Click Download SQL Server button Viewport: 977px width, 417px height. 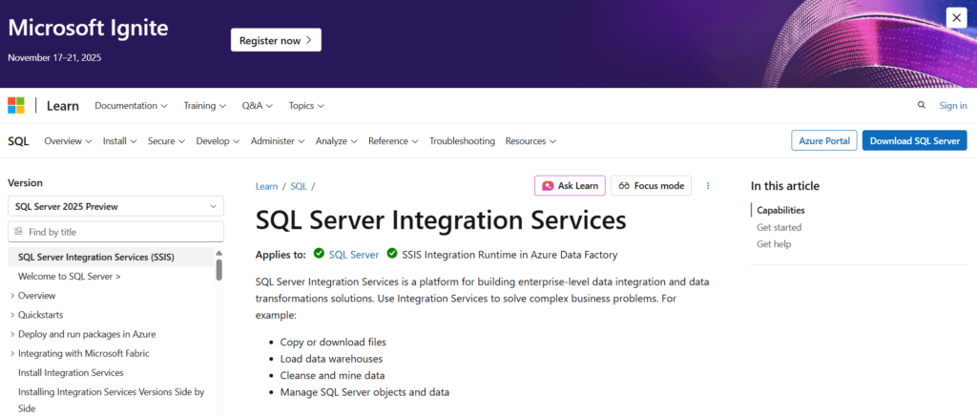[915, 141]
